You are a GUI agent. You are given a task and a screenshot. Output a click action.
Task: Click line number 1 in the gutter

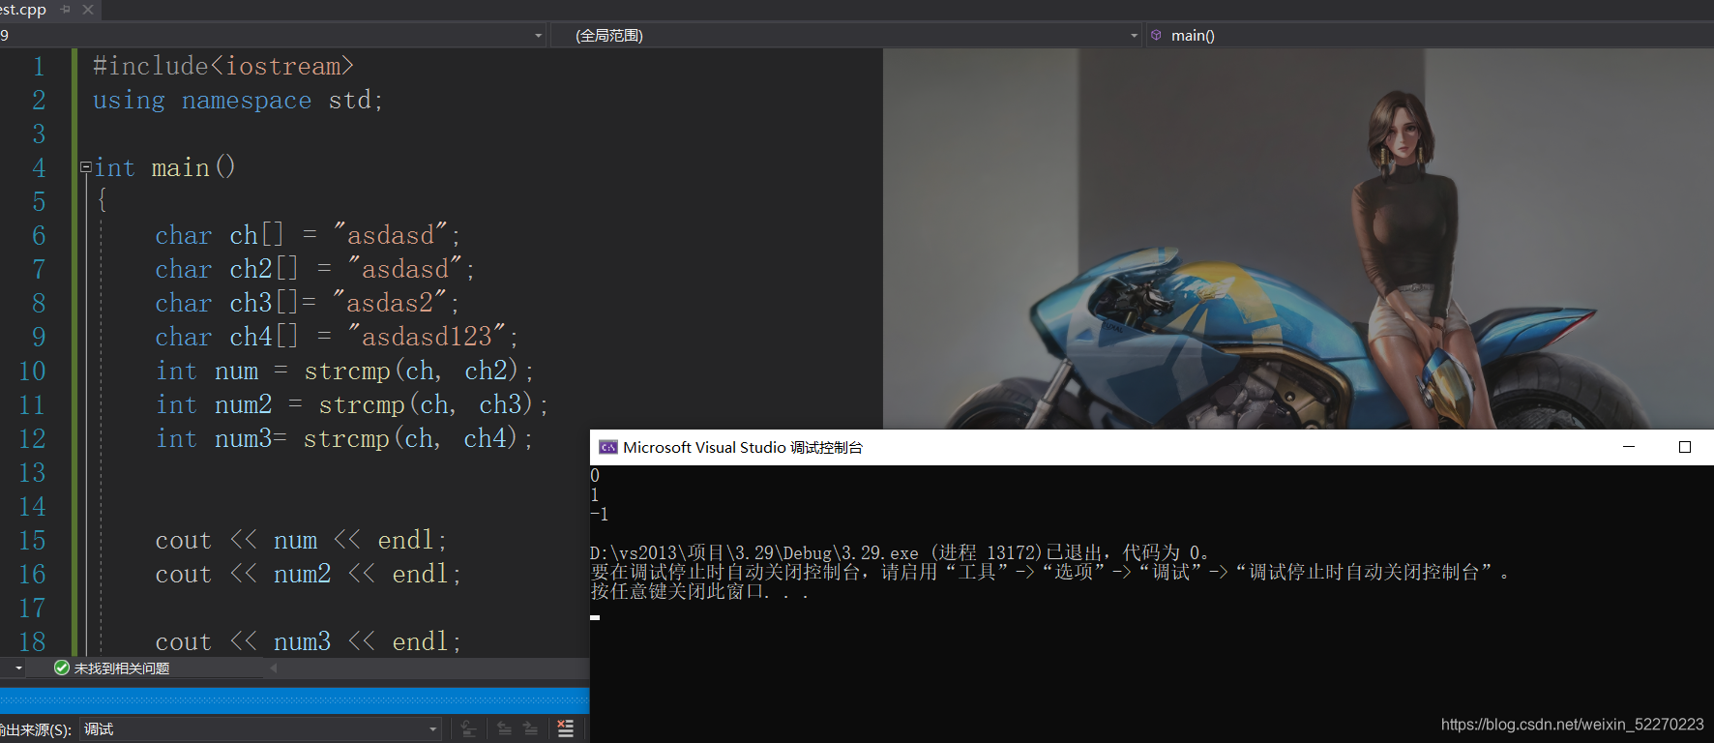pyautogui.click(x=39, y=66)
